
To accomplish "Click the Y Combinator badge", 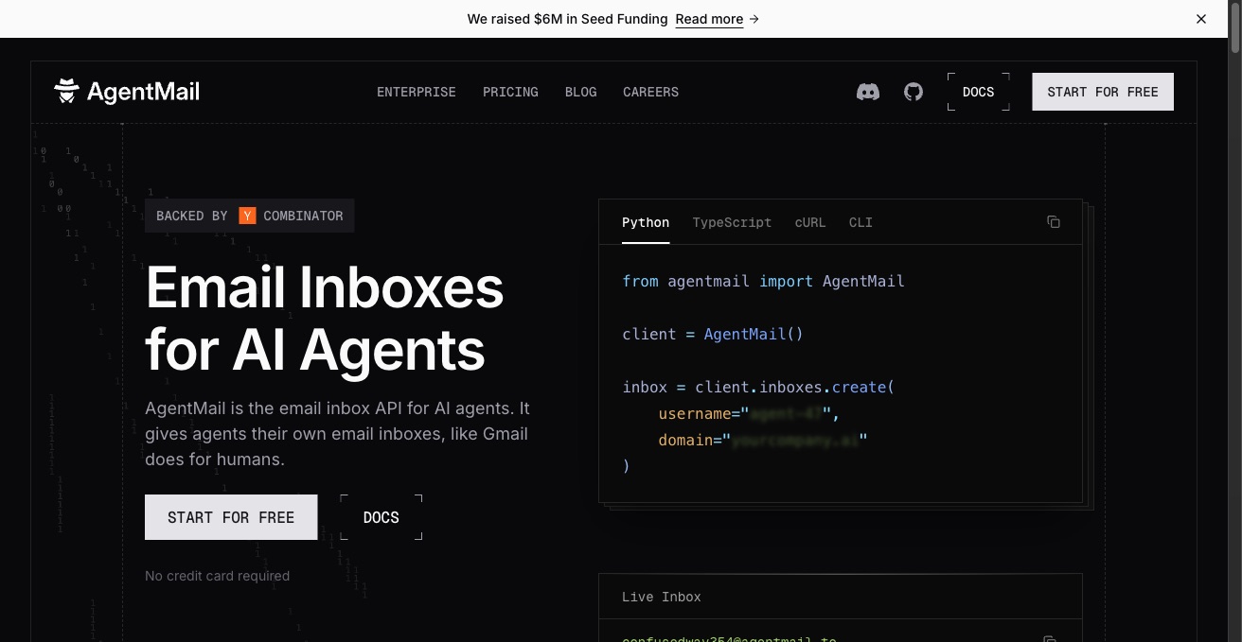I will [249, 216].
